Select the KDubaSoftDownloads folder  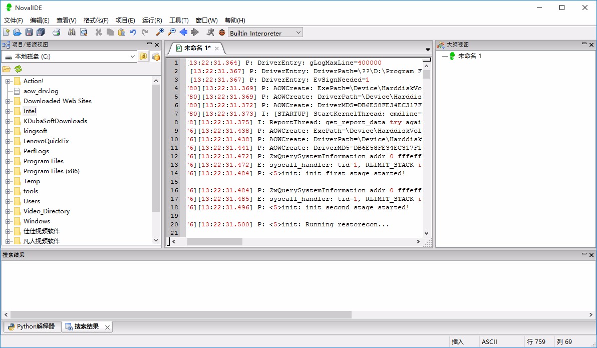55,121
